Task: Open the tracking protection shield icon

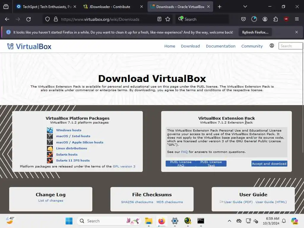Action: coord(47,19)
